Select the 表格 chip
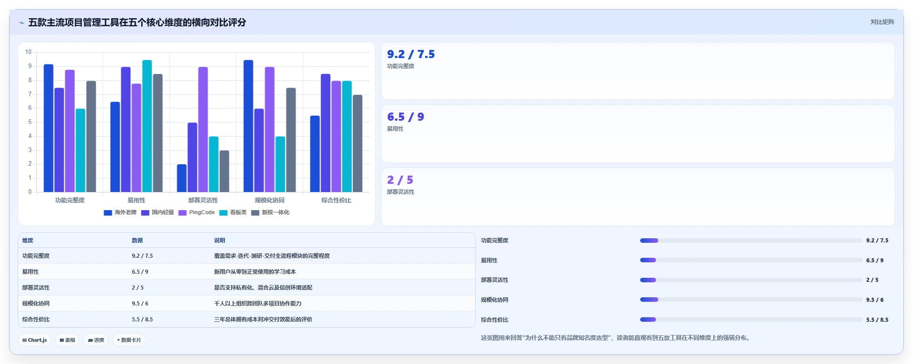The image size is (913, 364). [67, 340]
